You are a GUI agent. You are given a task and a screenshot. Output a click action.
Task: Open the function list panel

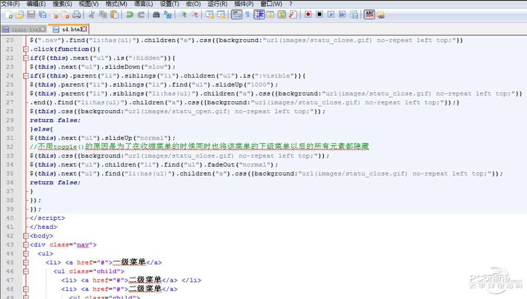pos(293,14)
